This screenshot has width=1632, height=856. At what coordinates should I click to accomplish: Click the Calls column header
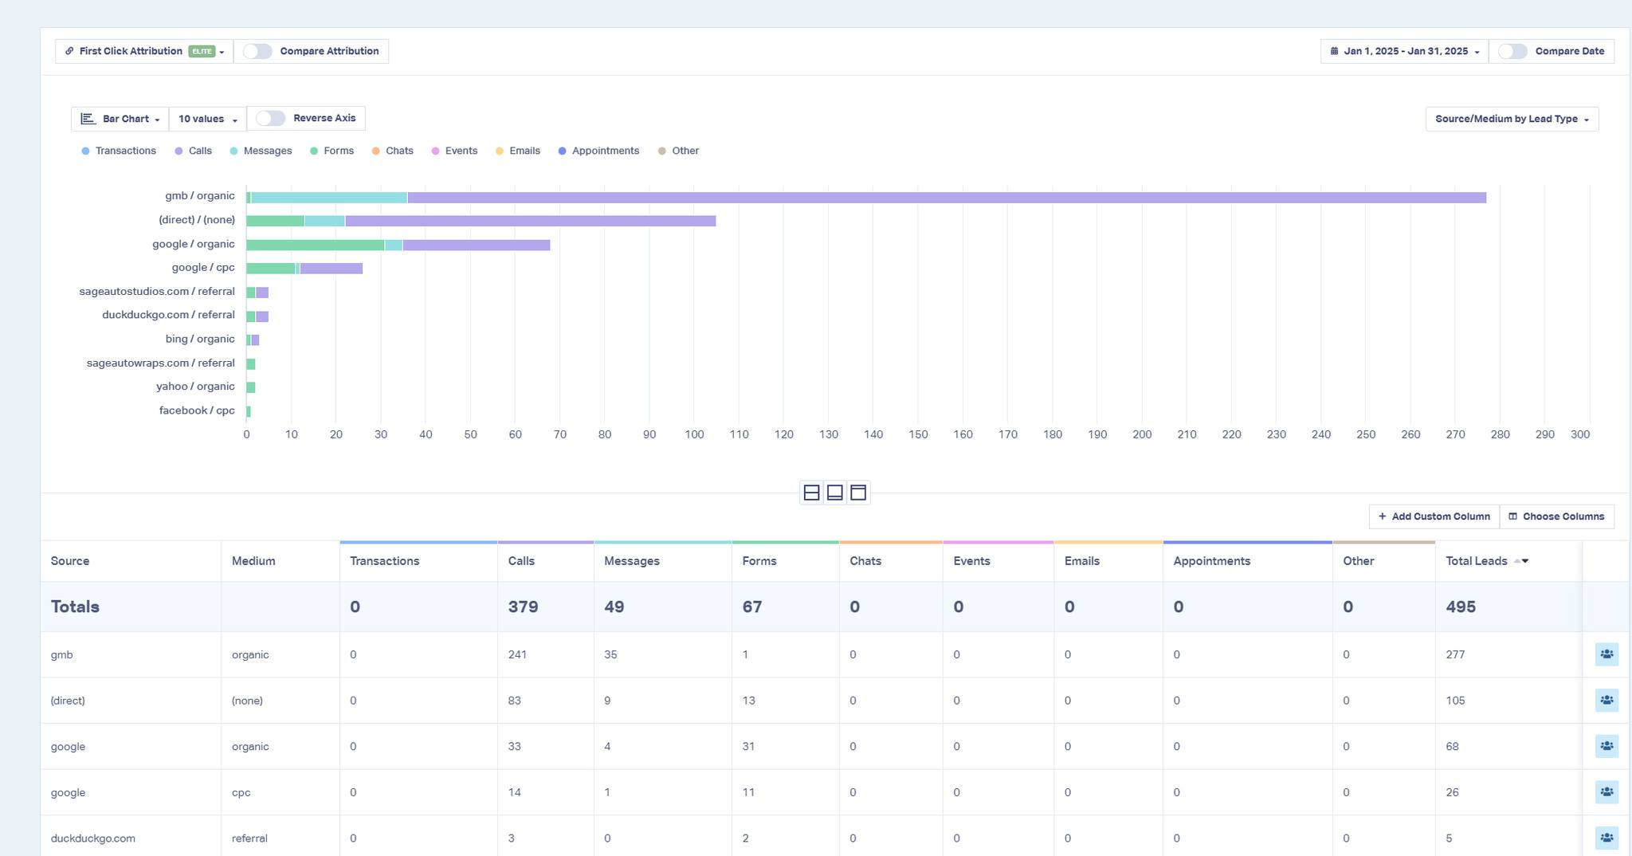point(521,561)
